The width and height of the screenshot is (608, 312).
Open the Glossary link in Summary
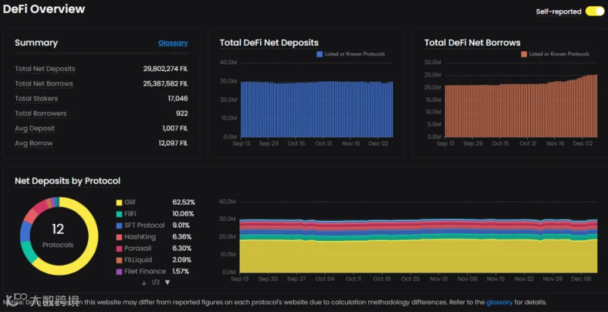pos(173,43)
